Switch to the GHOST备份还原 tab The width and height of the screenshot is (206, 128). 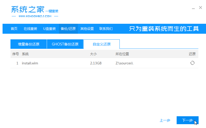tap(65, 44)
